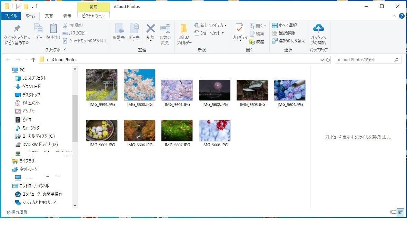Collapse the ribbon with chevron
Image resolution: width=407 pixels, height=235 pixels.
(394, 16)
